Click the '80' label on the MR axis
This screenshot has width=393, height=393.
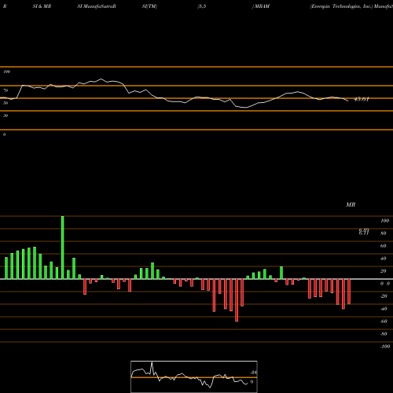pos(384,233)
